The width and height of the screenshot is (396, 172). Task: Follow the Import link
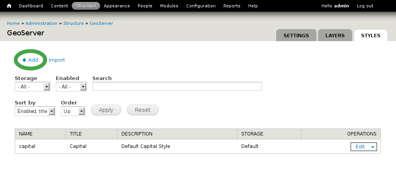click(x=57, y=60)
